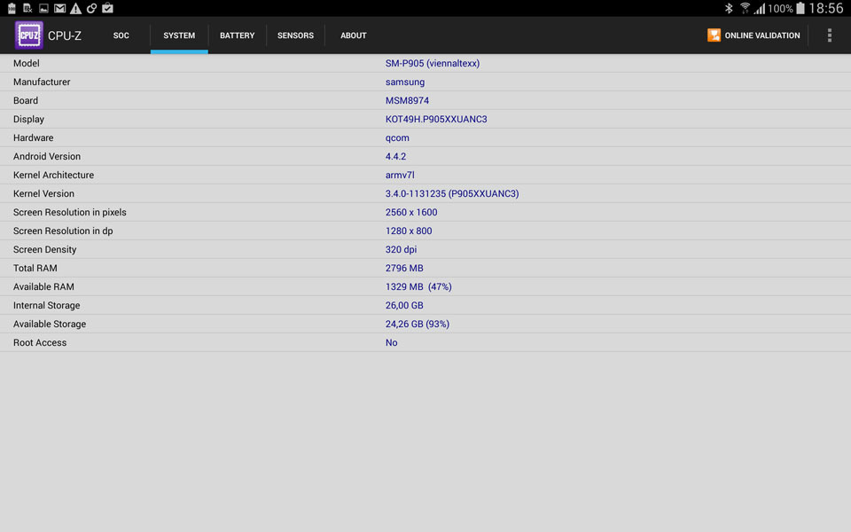The width and height of the screenshot is (851, 532).
Task: Tap the Kernel Version label
Action: [x=43, y=194]
